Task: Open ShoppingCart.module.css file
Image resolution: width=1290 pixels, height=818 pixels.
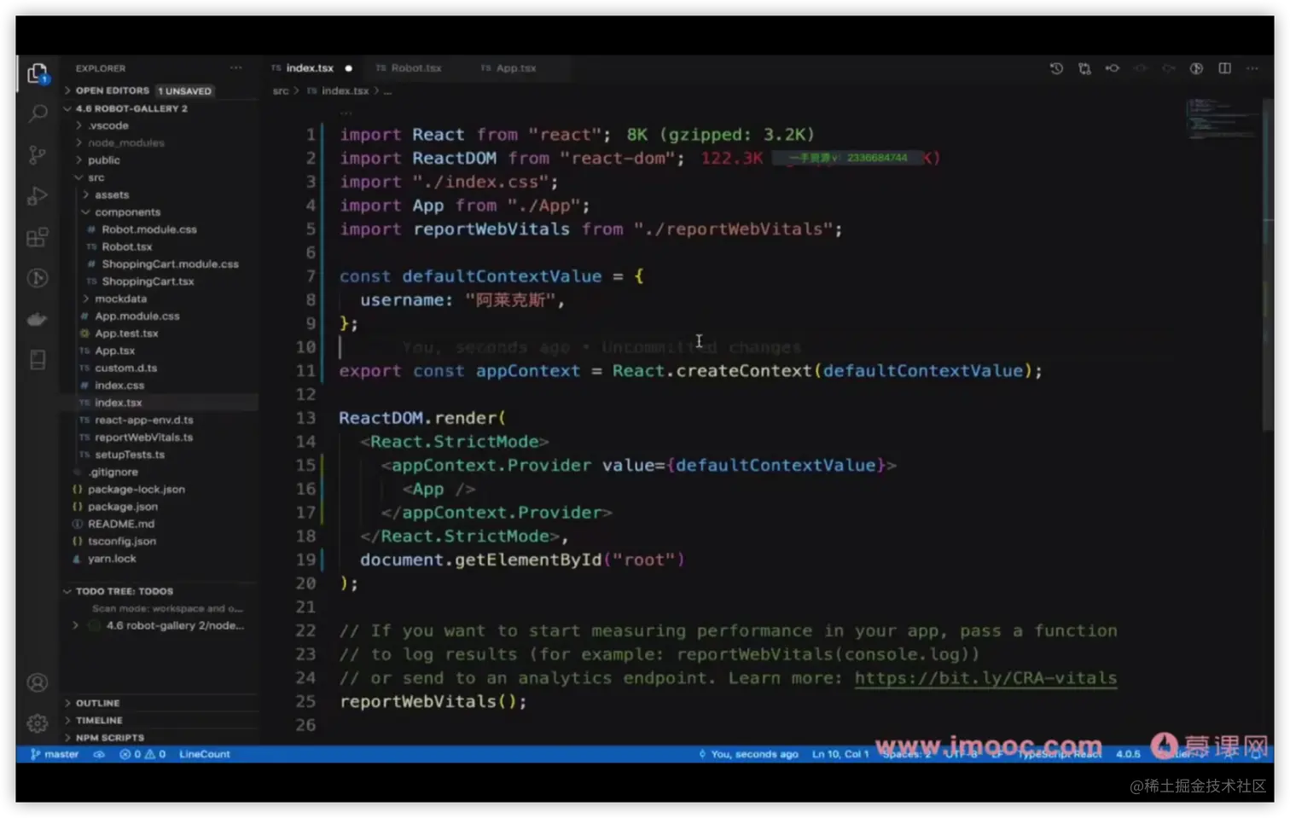Action: 170,264
